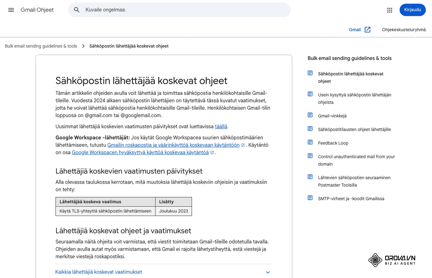The image size is (432, 278).
Task: Click table cell Joulukuu 2023
Action: [174, 211]
